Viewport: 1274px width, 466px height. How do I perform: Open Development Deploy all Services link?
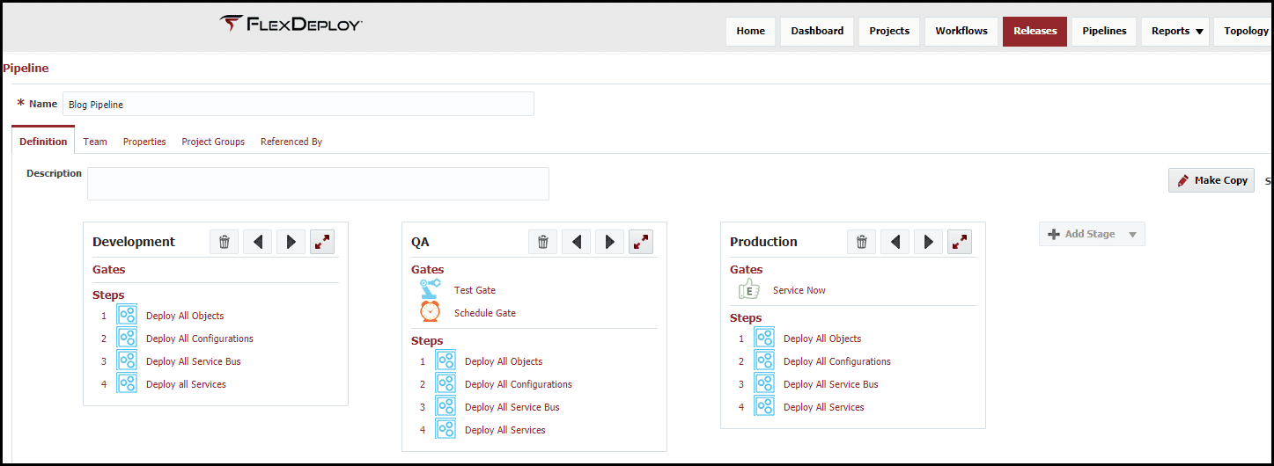[x=186, y=384]
